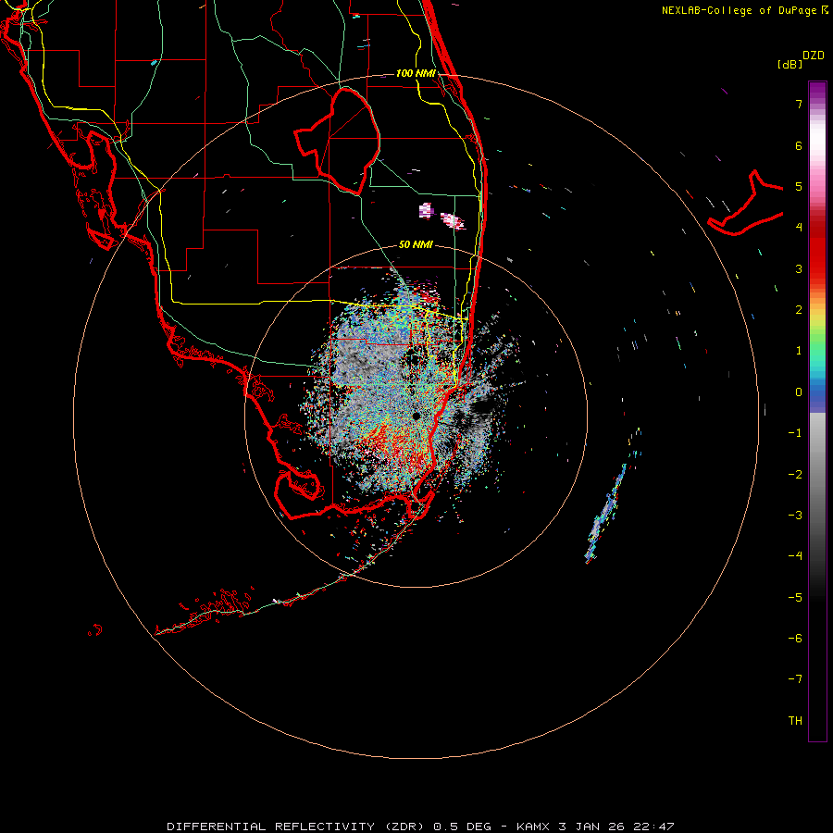This screenshot has height=833, width=833.
Task: Click the 50 NMI range ring label
Action: 416,244
